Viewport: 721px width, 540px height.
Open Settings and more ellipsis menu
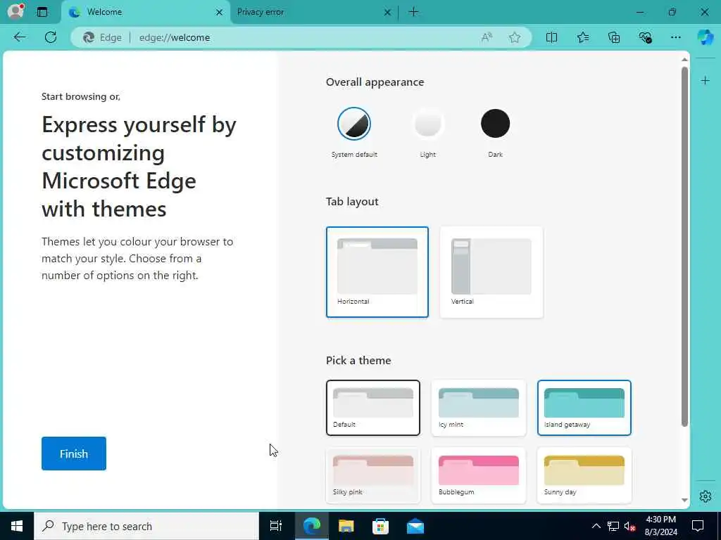675,37
